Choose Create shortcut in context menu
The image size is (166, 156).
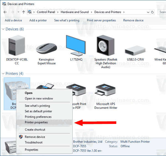click(44, 129)
